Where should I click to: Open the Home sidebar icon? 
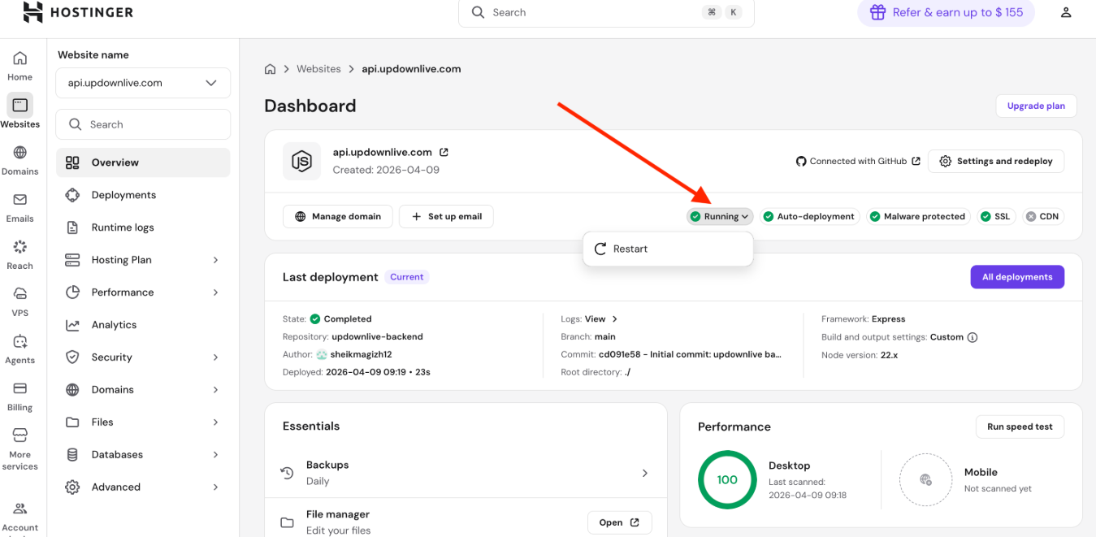click(19, 64)
